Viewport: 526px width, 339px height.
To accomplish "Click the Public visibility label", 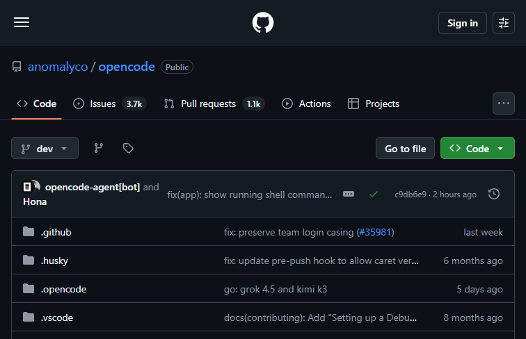I will point(177,67).
